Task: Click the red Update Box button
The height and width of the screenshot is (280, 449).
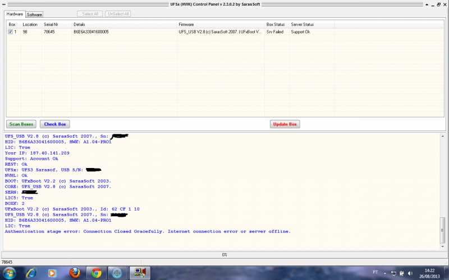Action: [x=285, y=124]
